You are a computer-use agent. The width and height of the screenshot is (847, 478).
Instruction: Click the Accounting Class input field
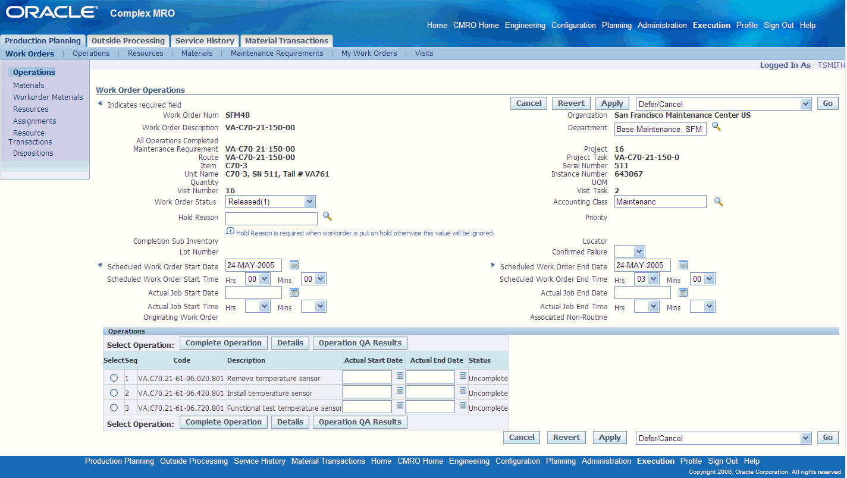pos(660,202)
